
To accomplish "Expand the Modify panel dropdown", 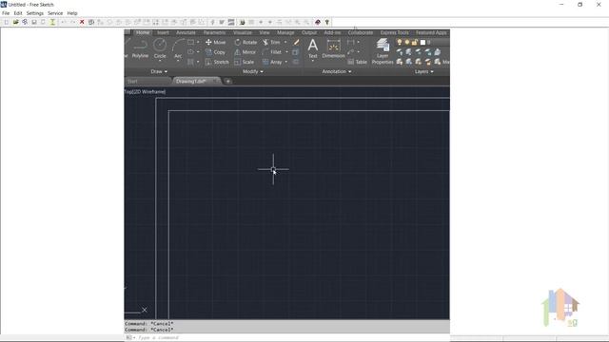I will pyautogui.click(x=253, y=72).
